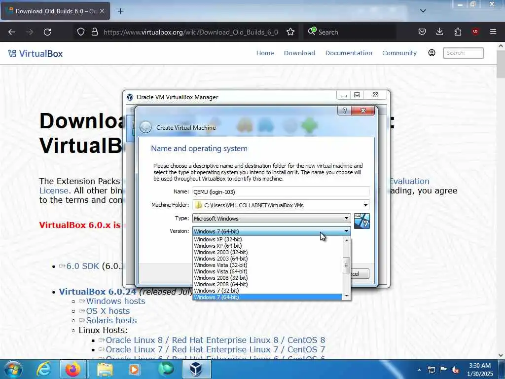Click the version list scroll up arrow

point(347,240)
